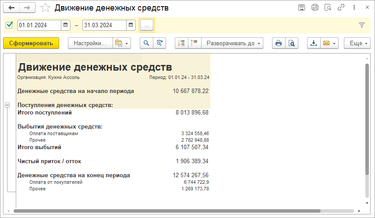Collapse the report group with minus box
This screenshot has width=375, height=218.
[x=7, y=105]
